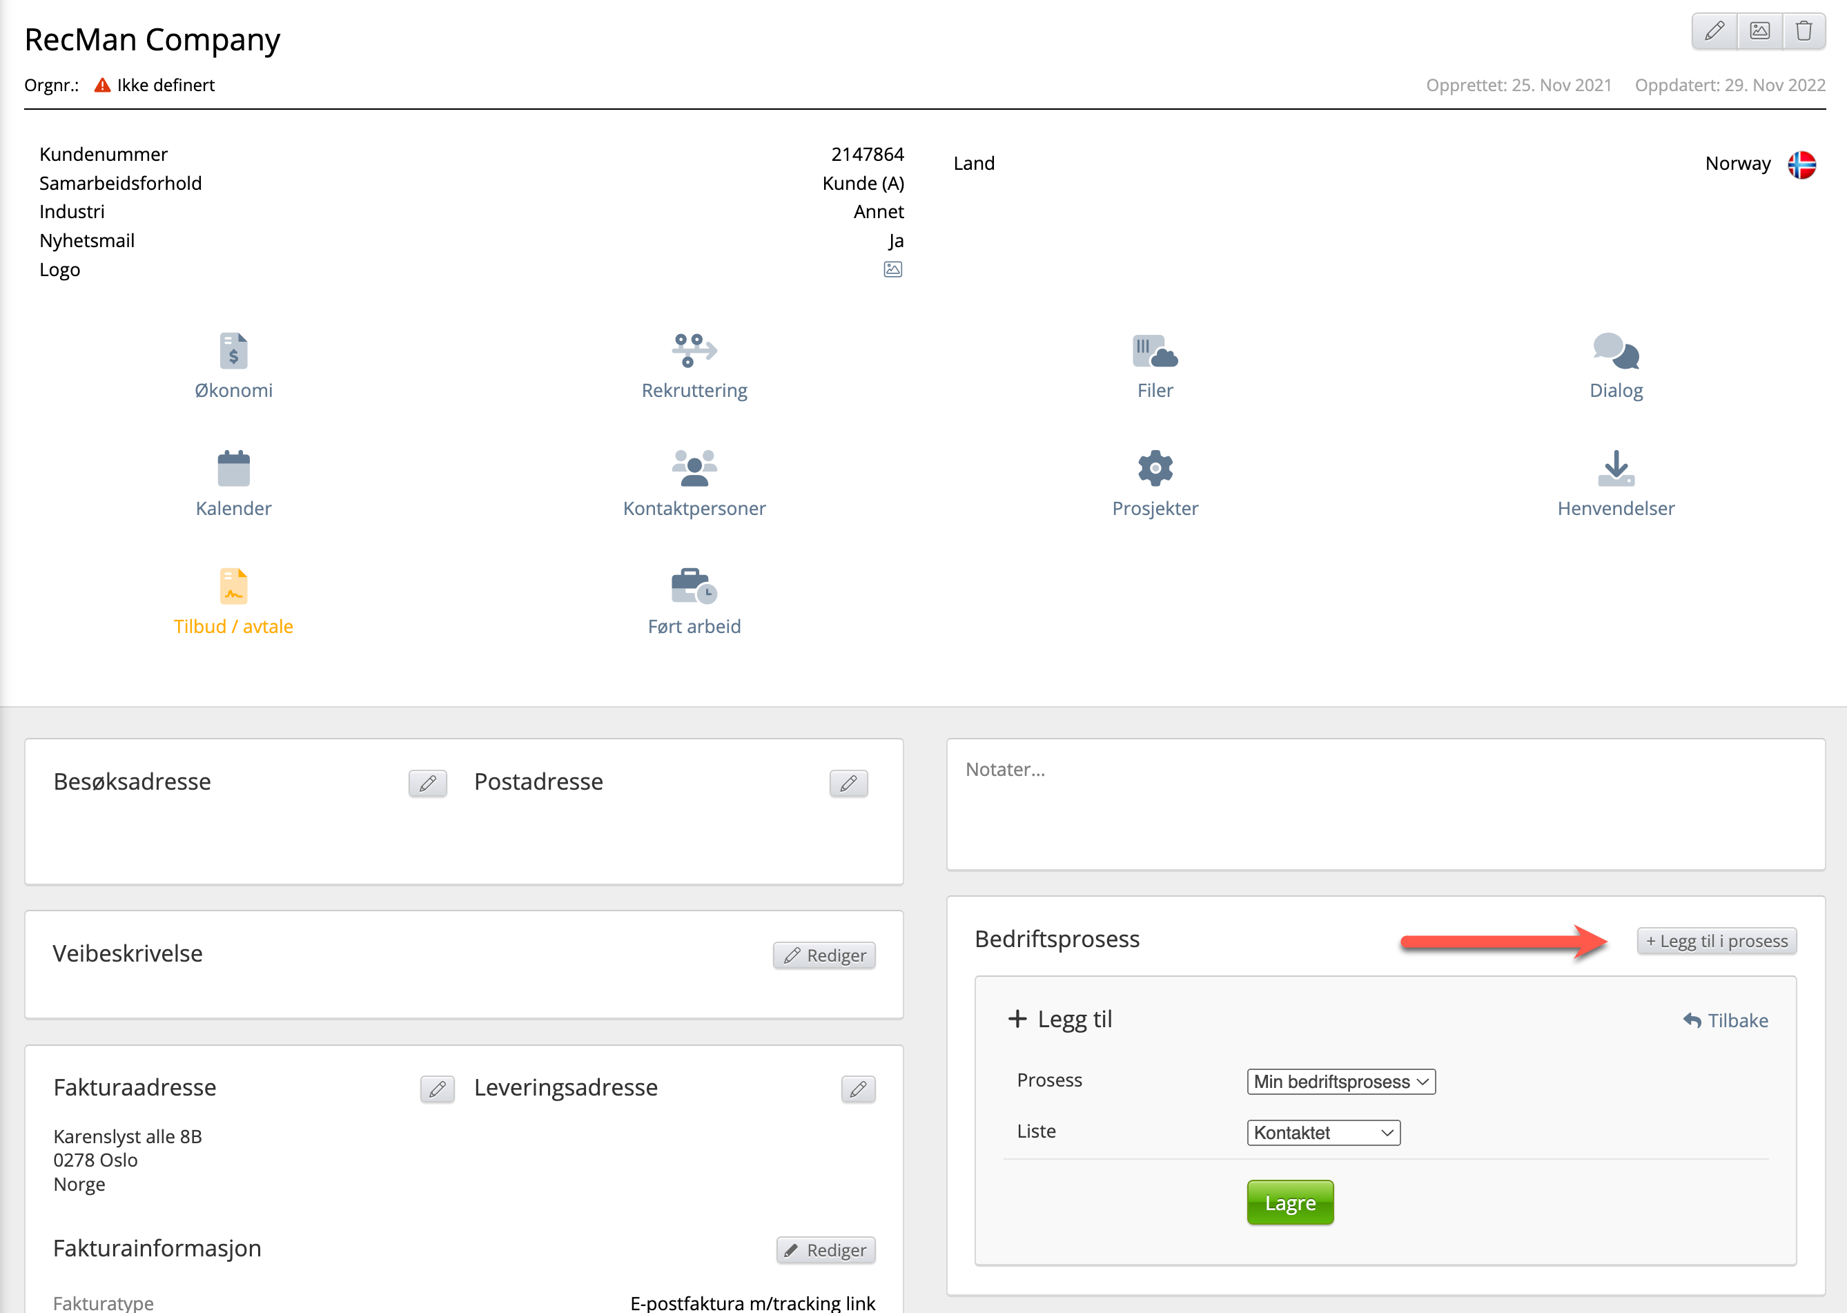
Task: Edit the Besøksadresse with pencil button
Action: click(x=428, y=783)
